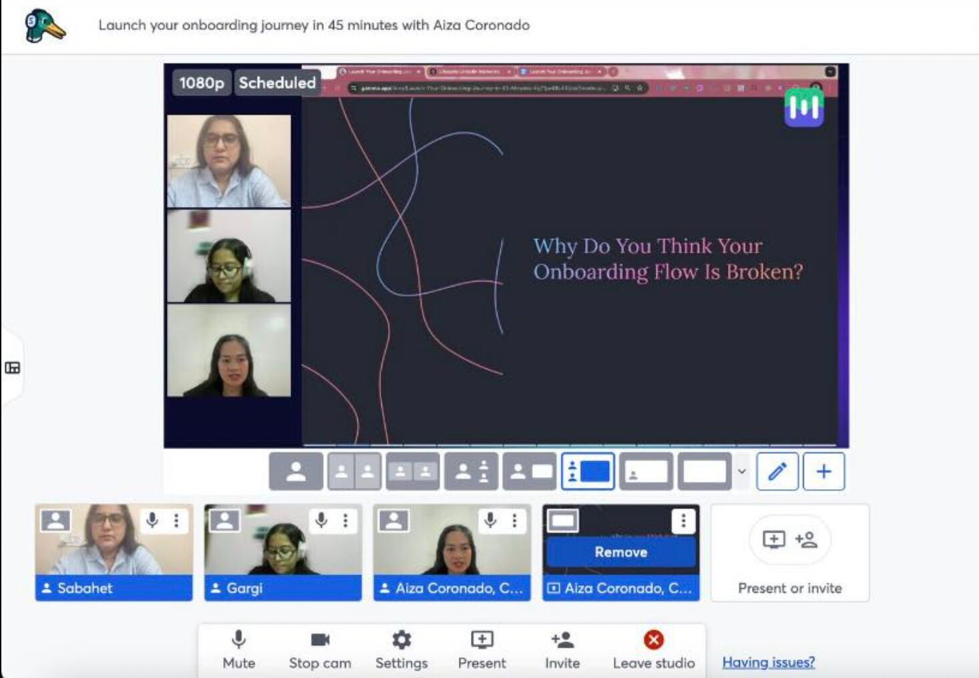Expand more layouts chevron
This screenshot has width=979, height=678.
tap(741, 472)
